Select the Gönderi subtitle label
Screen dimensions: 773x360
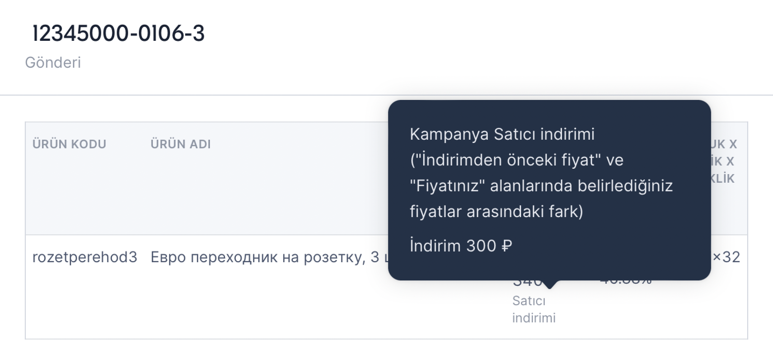[x=53, y=63]
